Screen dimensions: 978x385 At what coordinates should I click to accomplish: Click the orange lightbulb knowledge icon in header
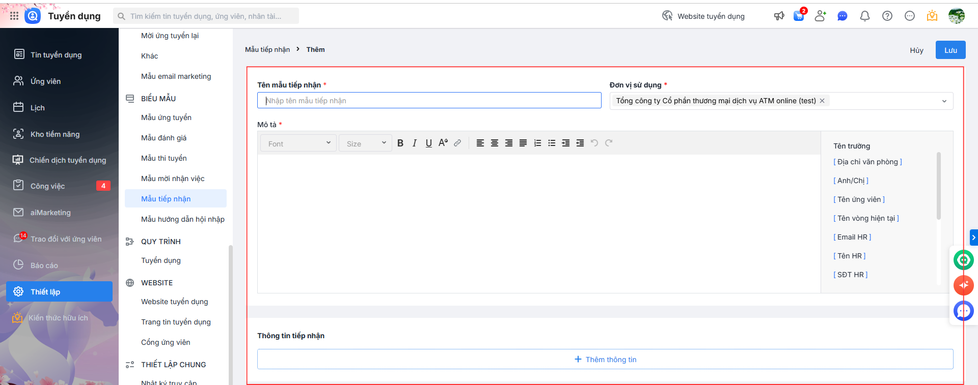coord(932,16)
